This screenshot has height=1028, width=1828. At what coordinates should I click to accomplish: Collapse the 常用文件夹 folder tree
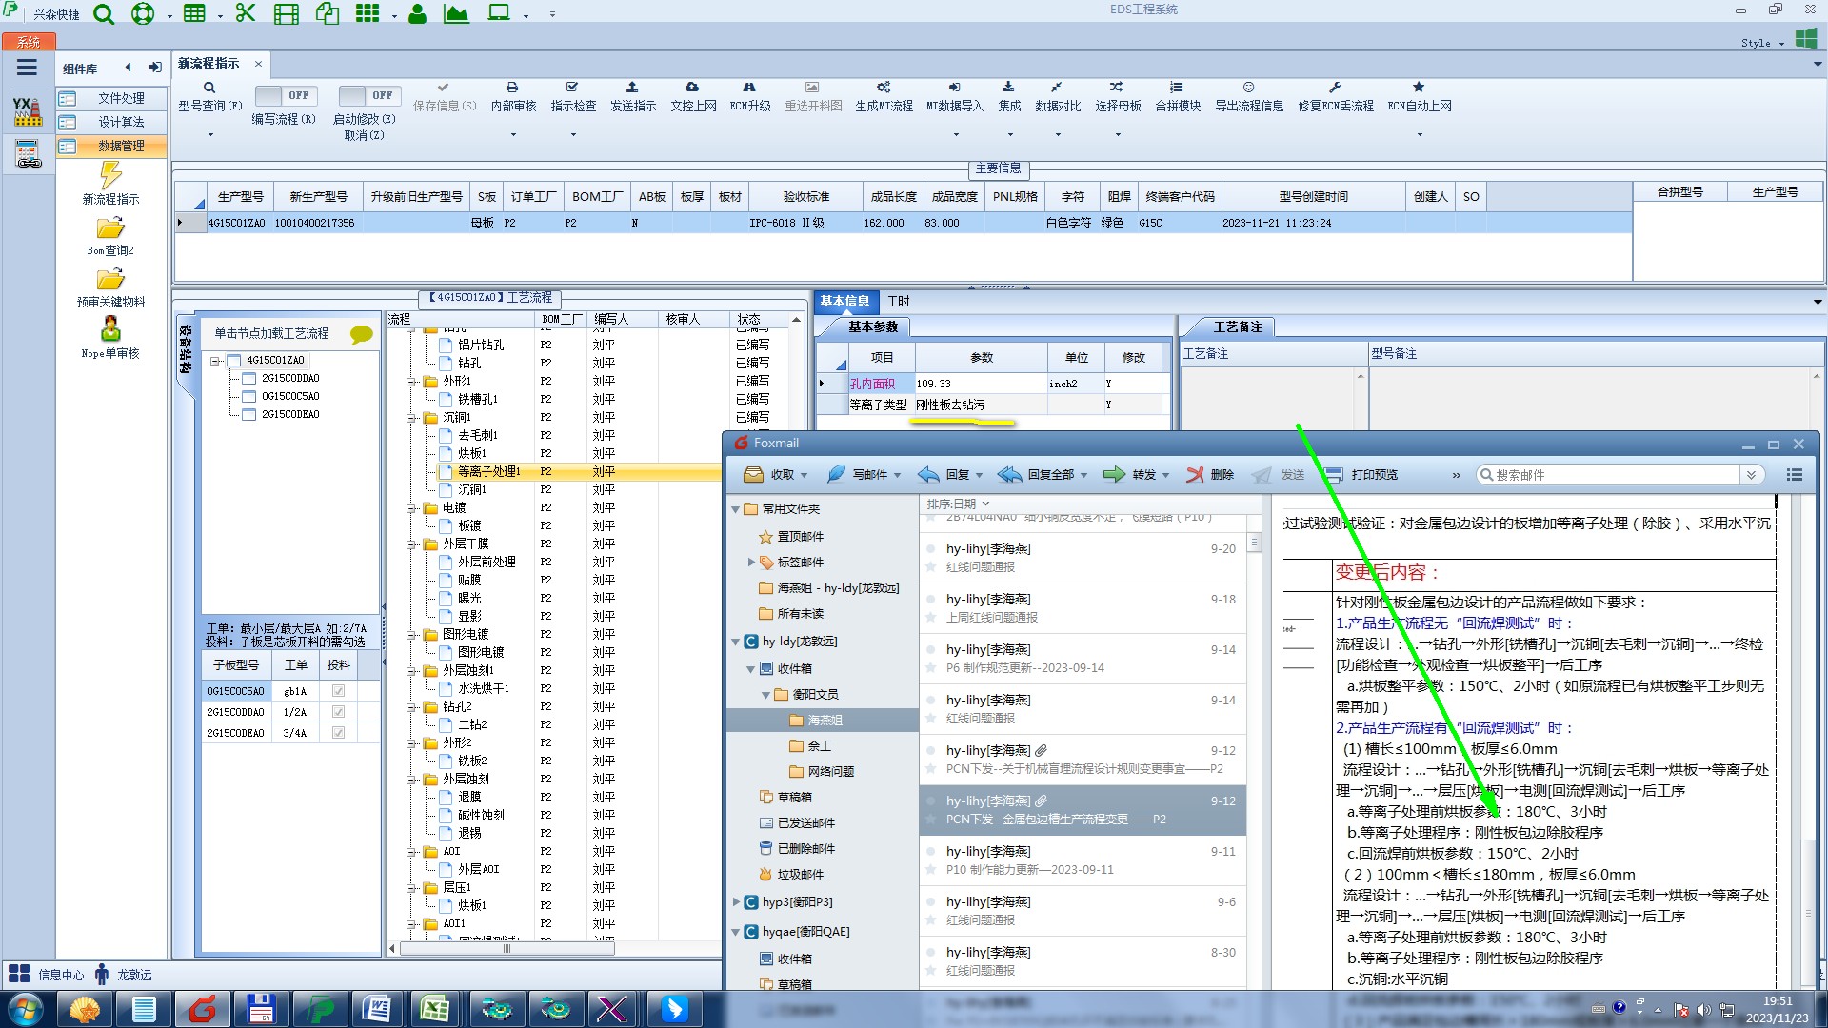coord(736,509)
